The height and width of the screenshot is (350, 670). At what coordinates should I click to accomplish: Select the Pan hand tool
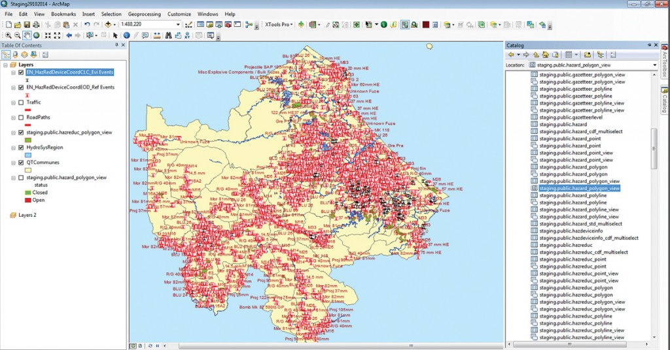pyautogui.click(x=27, y=35)
